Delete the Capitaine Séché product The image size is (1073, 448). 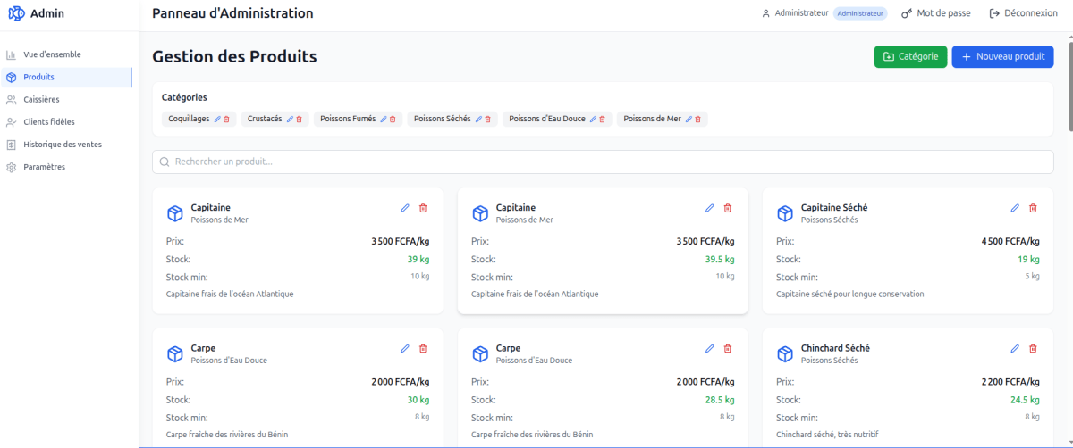(x=1033, y=208)
